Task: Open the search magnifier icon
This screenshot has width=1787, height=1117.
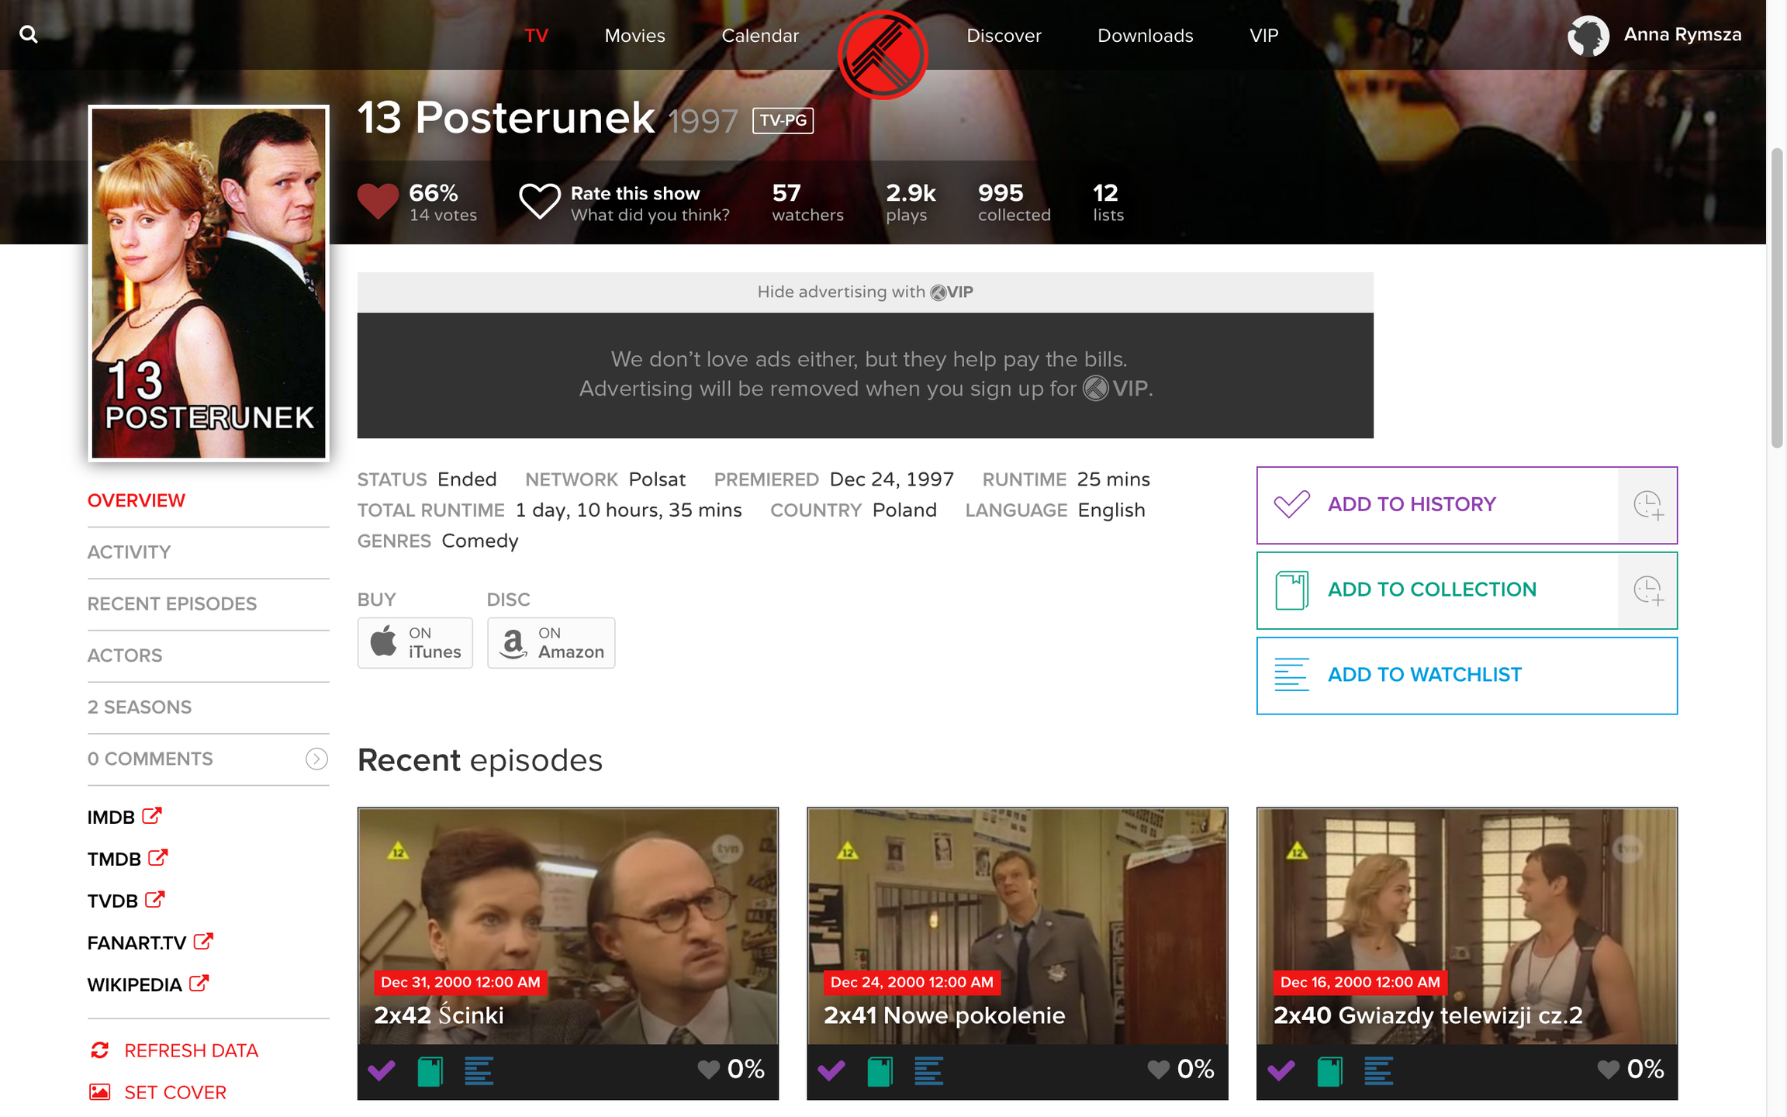Action: click(x=28, y=34)
